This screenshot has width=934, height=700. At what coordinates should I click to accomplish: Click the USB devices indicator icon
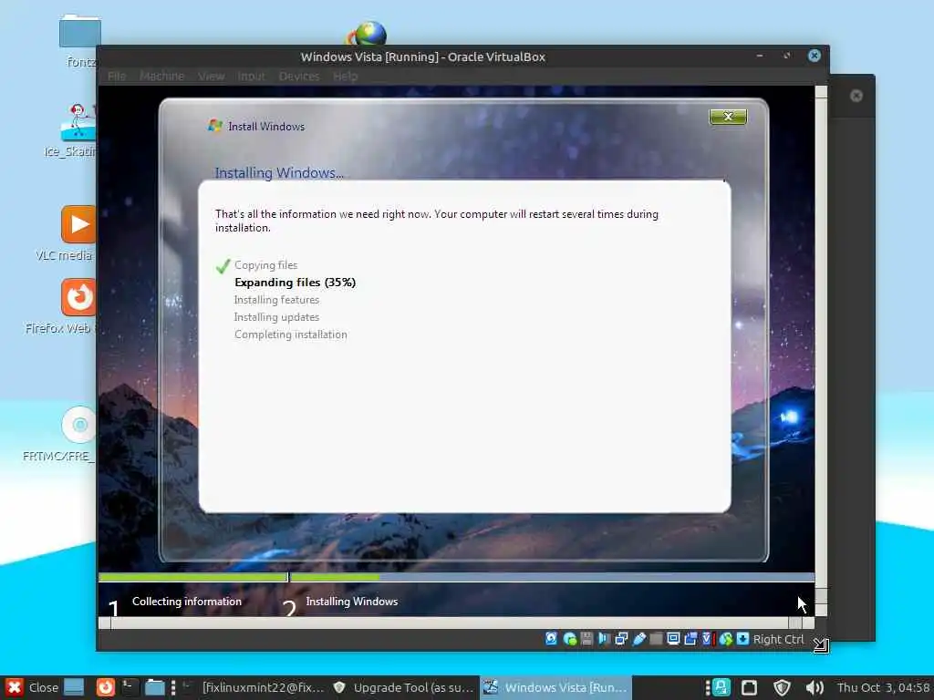tap(638, 639)
